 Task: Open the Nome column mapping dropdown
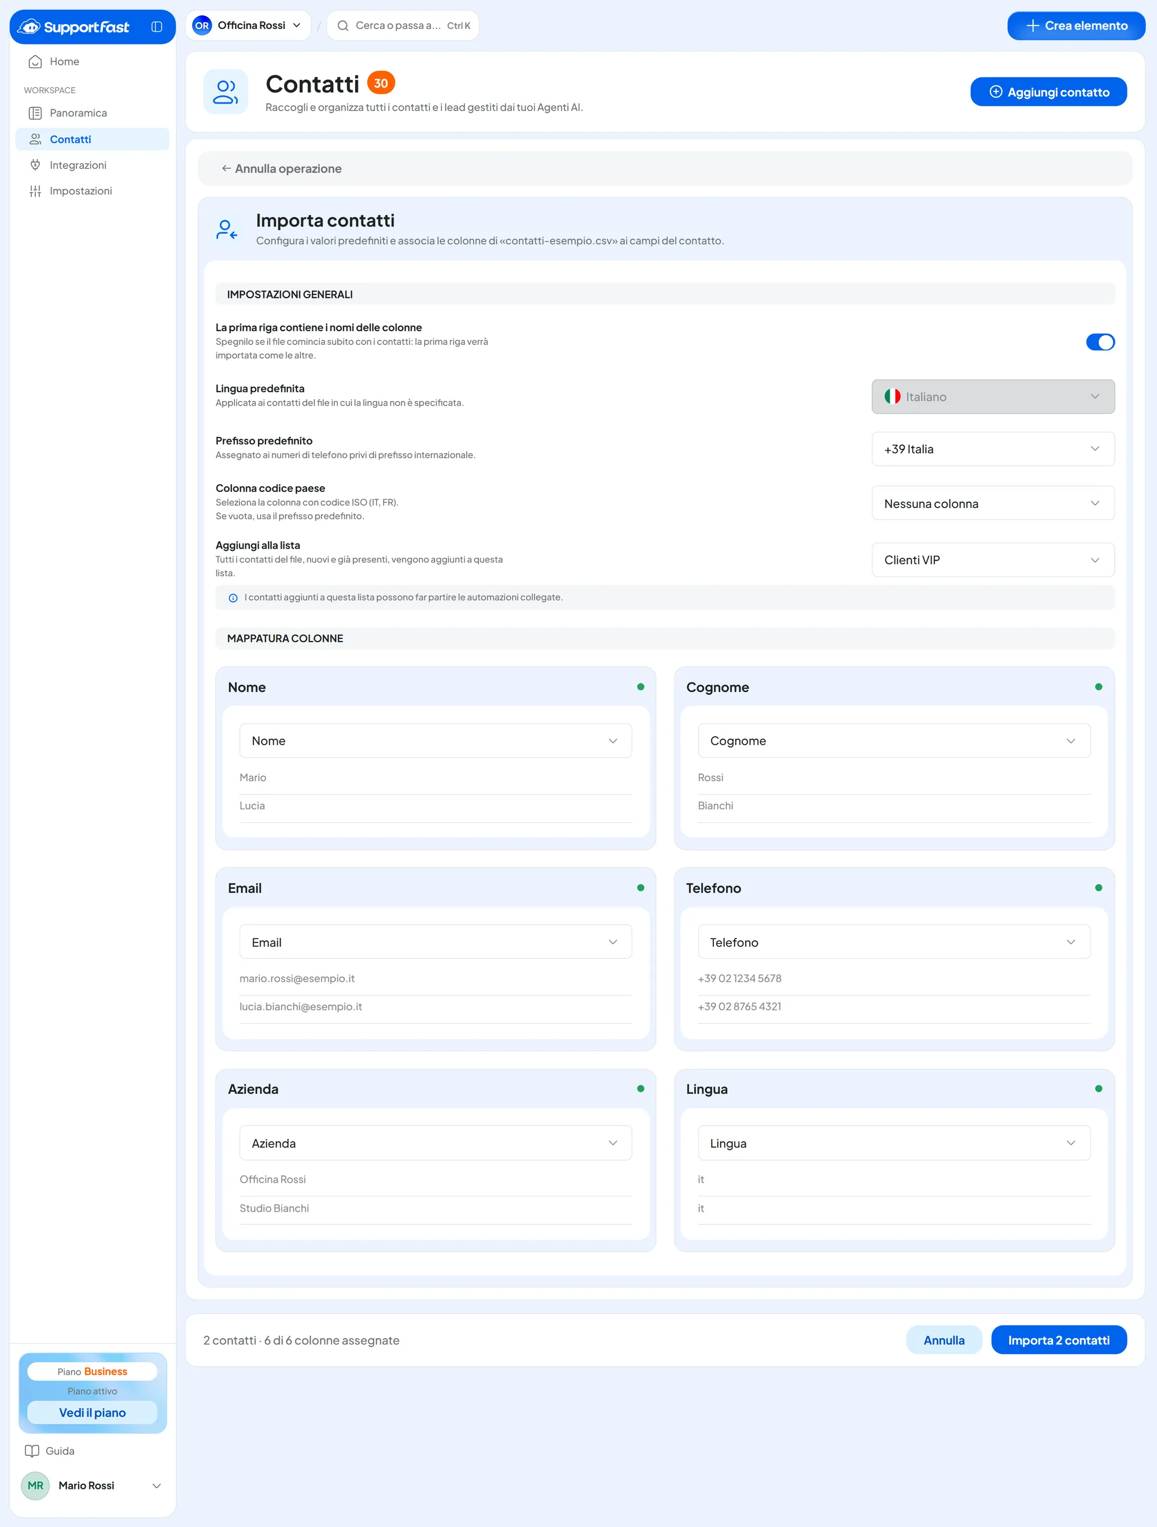(436, 741)
